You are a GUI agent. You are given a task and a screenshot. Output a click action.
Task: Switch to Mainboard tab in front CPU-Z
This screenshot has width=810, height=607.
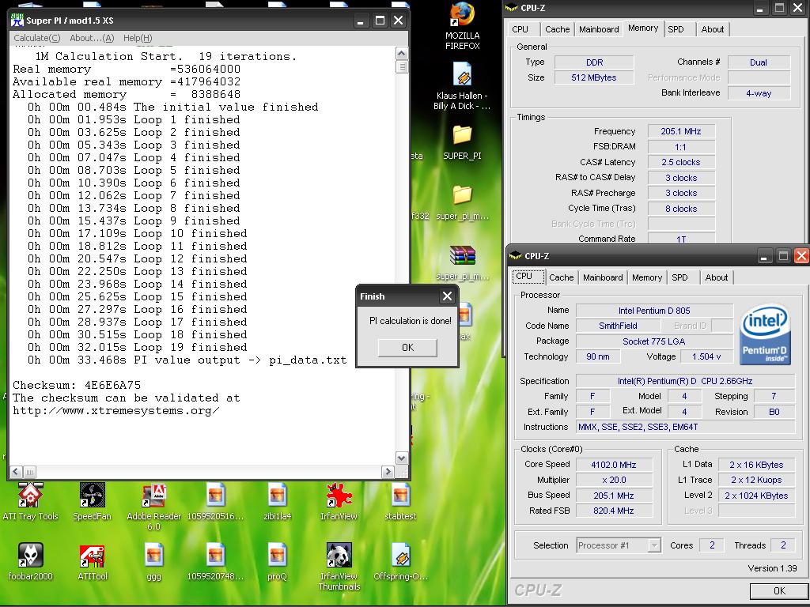point(602,277)
